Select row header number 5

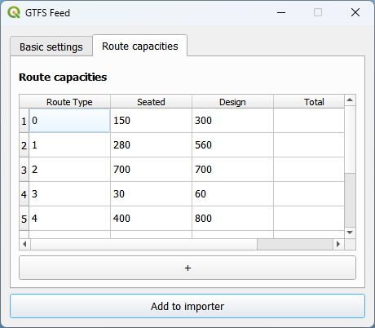point(24,219)
